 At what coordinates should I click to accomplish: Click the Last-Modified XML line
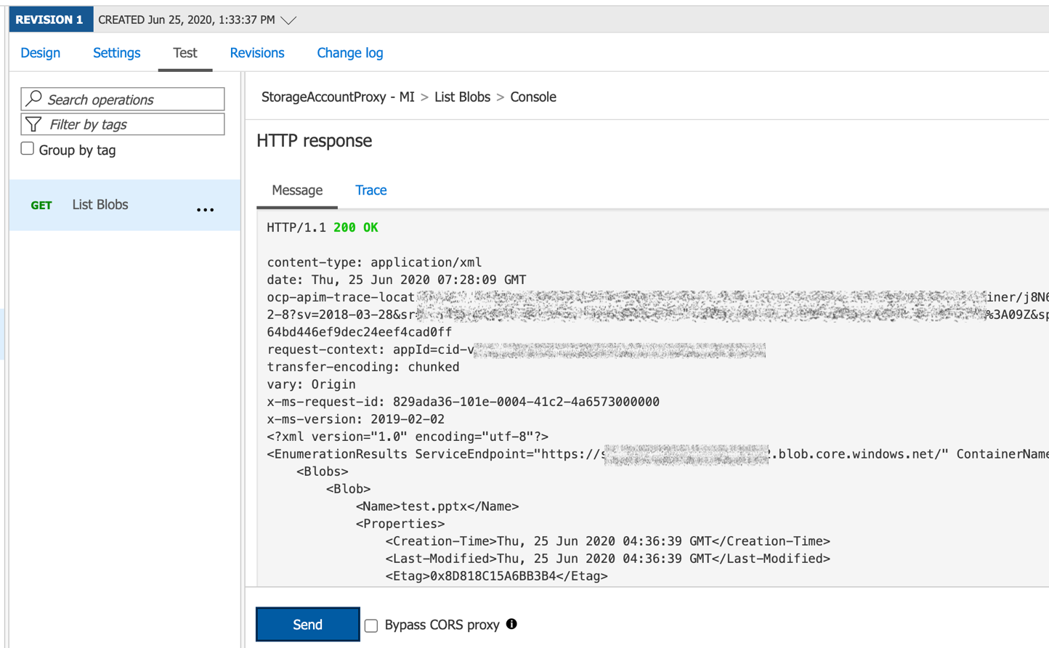pos(607,559)
